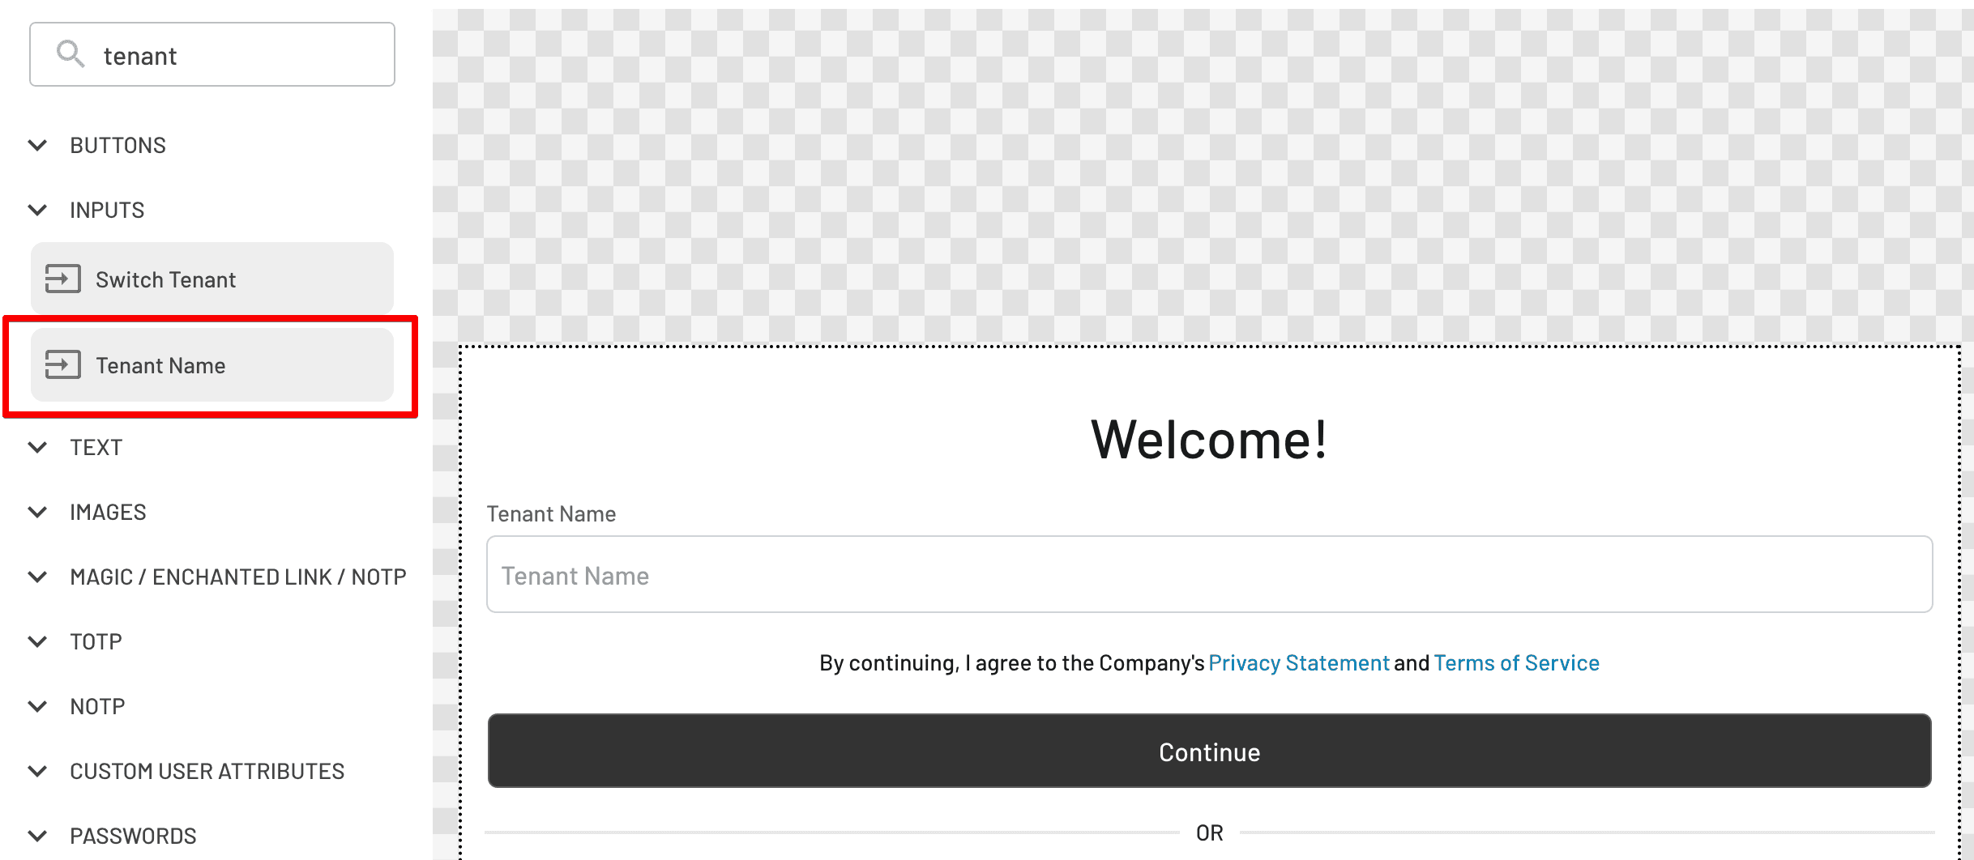Open the Terms of Service link
The width and height of the screenshot is (1974, 860).
pyautogui.click(x=1516, y=662)
